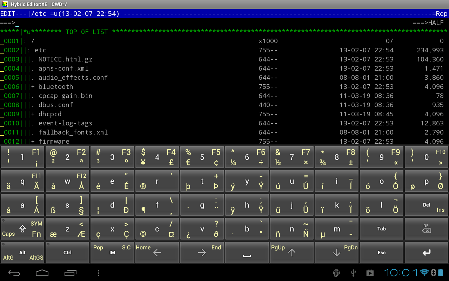Click line number _0003 prefix field

tap(9, 59)
